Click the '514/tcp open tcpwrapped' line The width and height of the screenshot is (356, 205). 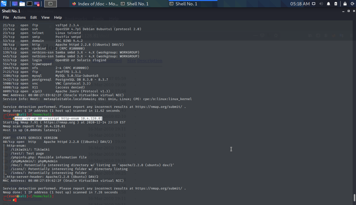[27, 64]
